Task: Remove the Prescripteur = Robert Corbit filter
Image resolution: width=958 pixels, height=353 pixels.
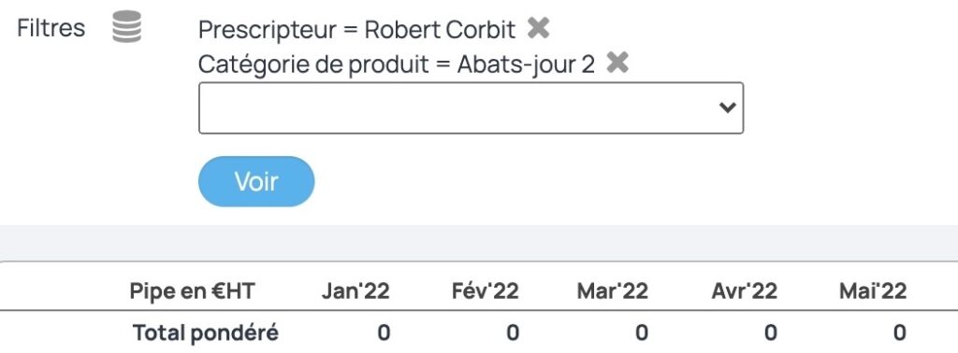Action: [538, 28]
